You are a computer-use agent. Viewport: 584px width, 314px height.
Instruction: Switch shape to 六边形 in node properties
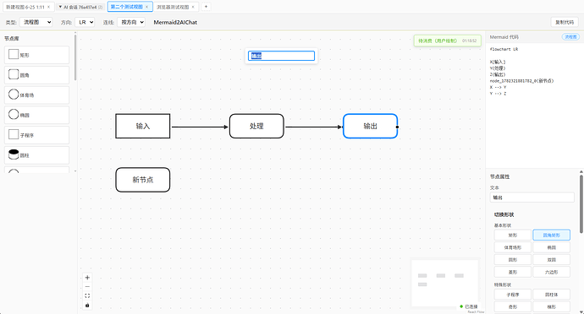(551, 272)
